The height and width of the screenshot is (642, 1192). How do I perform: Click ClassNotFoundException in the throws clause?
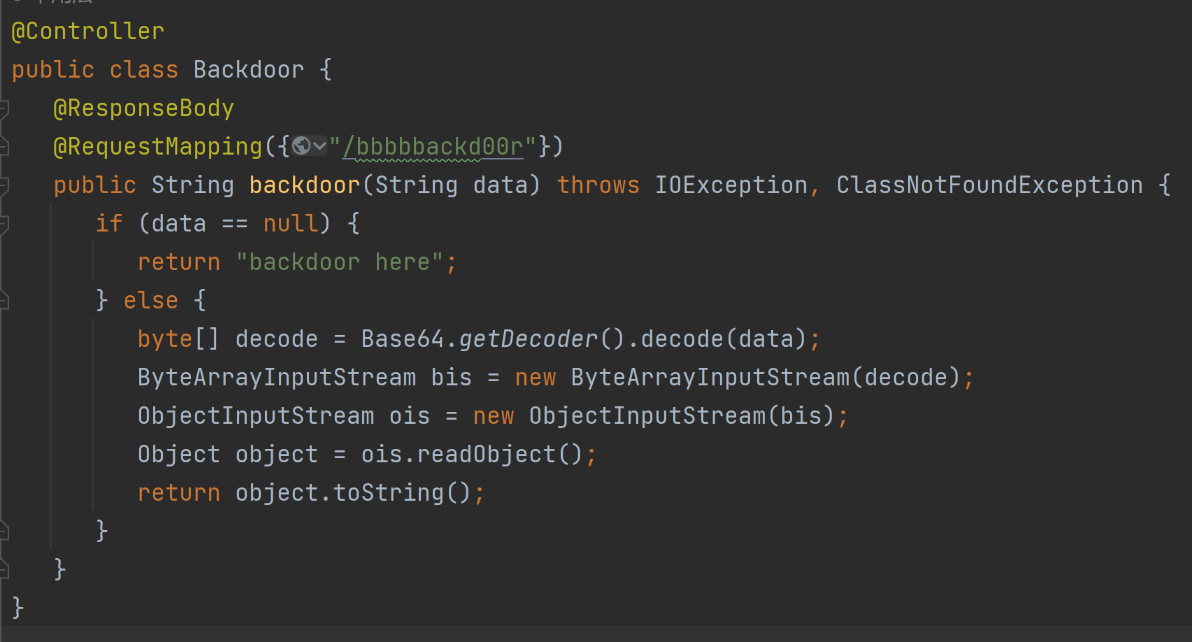(990, 185)
